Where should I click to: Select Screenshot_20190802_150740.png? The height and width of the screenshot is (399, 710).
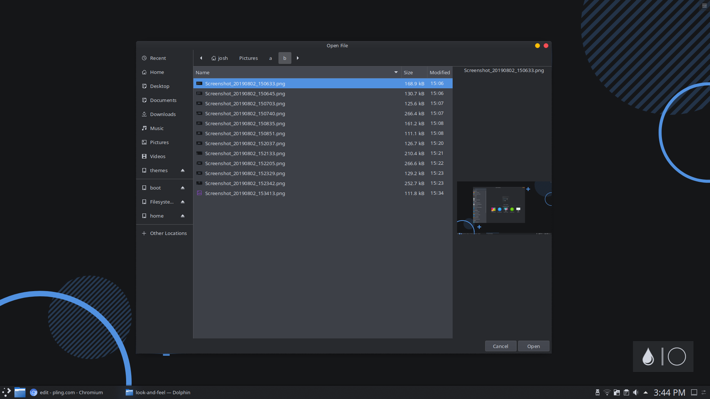click(x=323, y=113)
